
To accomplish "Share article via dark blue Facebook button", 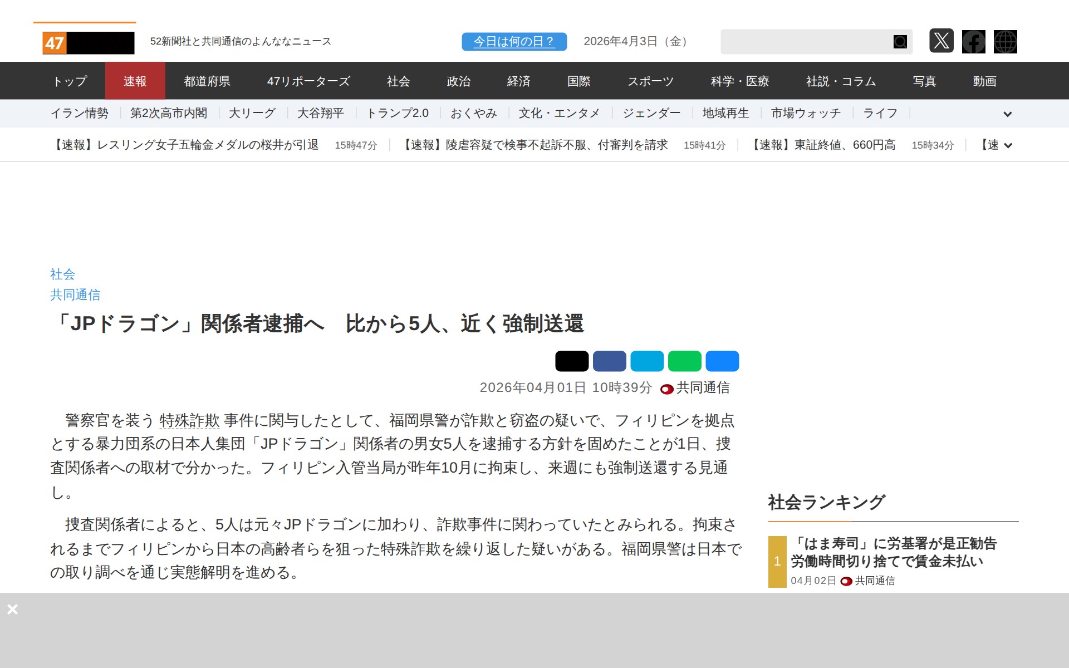I will coord(609,361).
